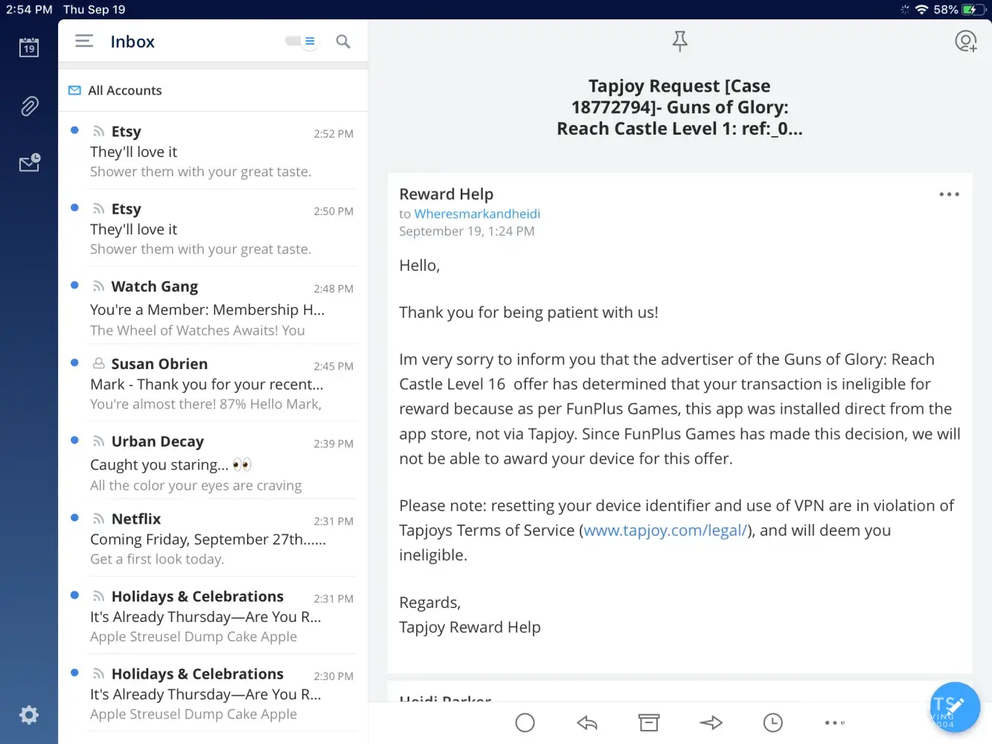Tap the Inbox title

coord(132,42)
